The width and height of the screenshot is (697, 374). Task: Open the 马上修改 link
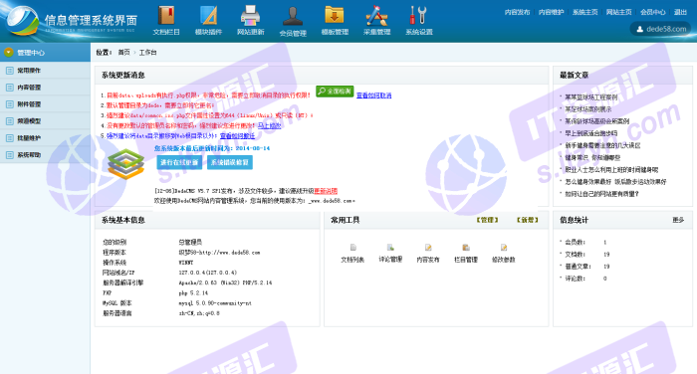(x=270, y=125)
